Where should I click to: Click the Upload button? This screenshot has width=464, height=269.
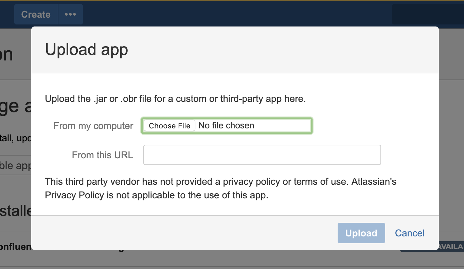tap(361, 233)
